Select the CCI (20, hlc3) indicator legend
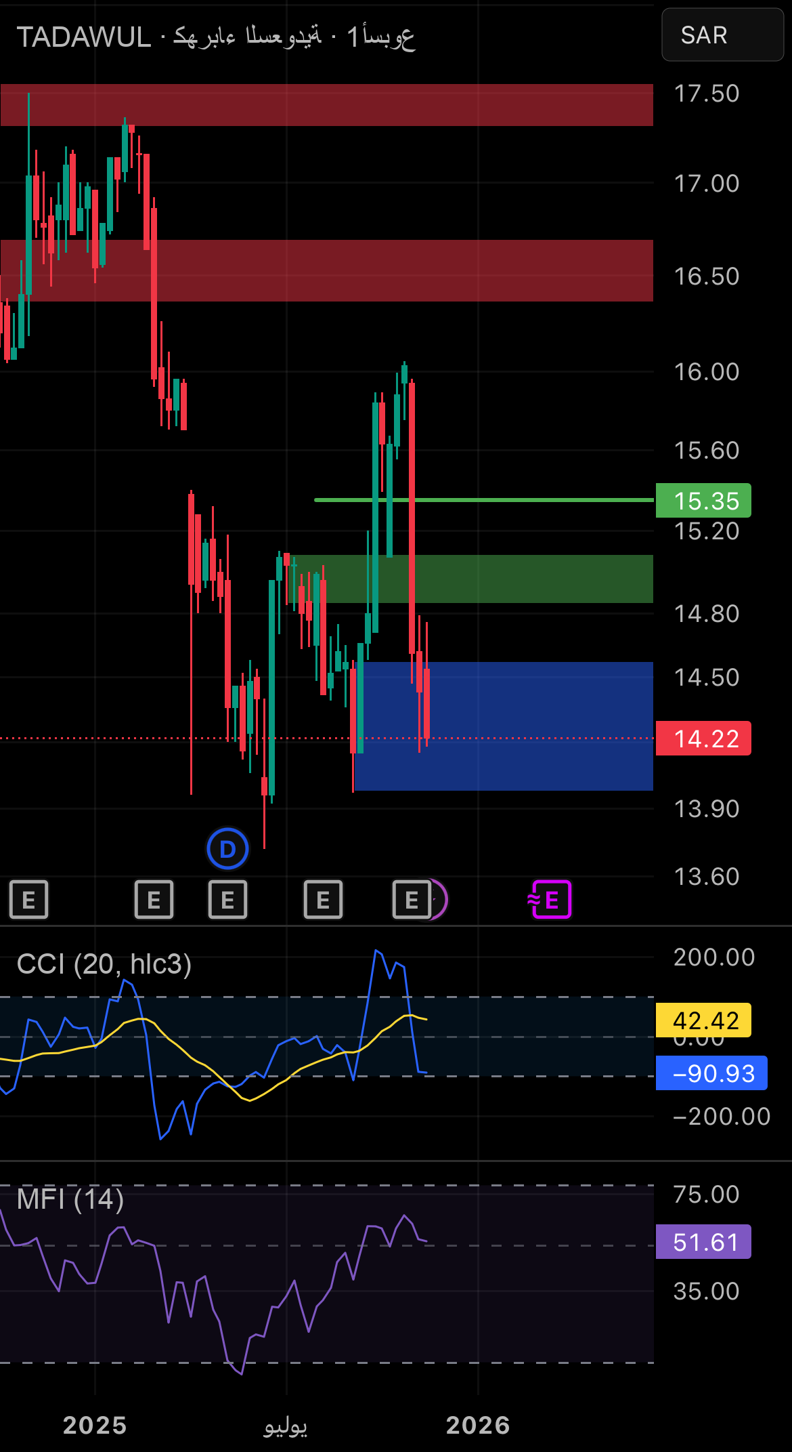This screenshot has width=792, height=1452. coord(104,963)
